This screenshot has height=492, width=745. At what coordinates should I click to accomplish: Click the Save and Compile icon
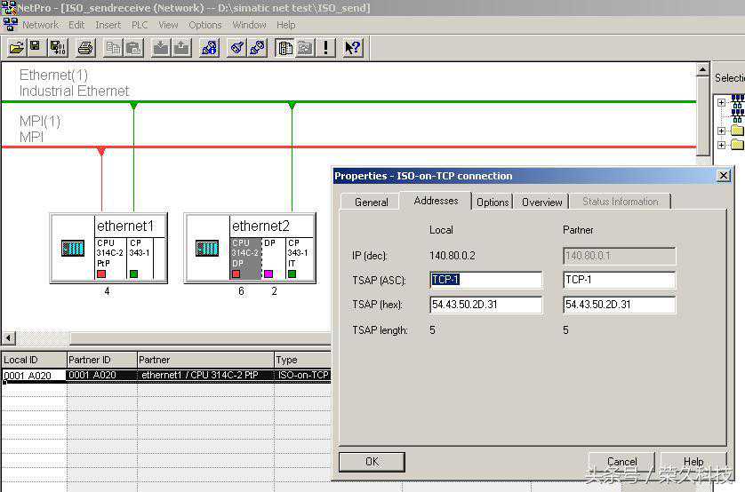click(x=57, y=48)
